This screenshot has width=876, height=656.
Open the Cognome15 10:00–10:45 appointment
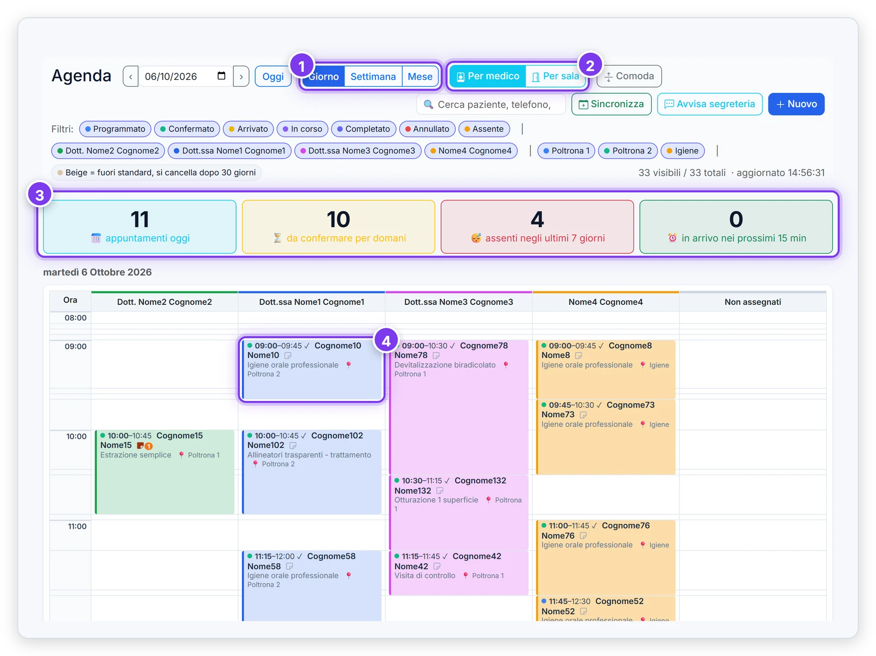(x=164, y=472)
